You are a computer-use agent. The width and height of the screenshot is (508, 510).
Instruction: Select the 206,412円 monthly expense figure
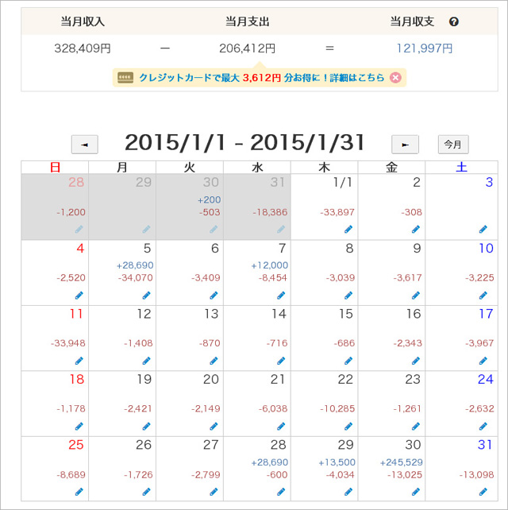[248, 48]
